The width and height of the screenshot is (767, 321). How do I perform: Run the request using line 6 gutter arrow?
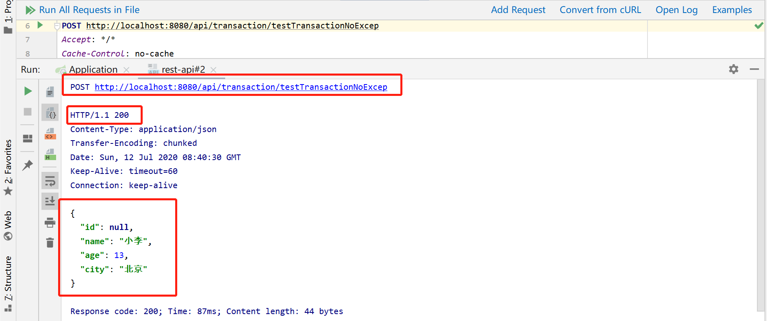pyautogui.click(x=40, y=25)
